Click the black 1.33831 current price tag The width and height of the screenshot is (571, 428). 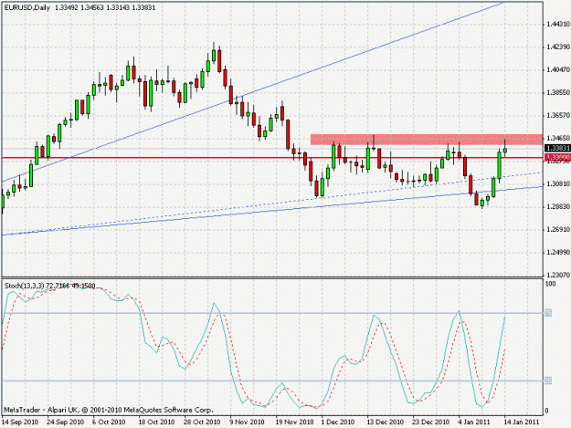coord(557,148)
